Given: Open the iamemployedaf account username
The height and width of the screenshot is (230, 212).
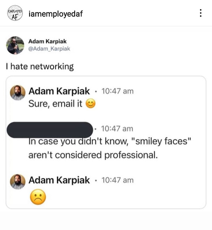Looking at the screenshot, I should 56,14.
